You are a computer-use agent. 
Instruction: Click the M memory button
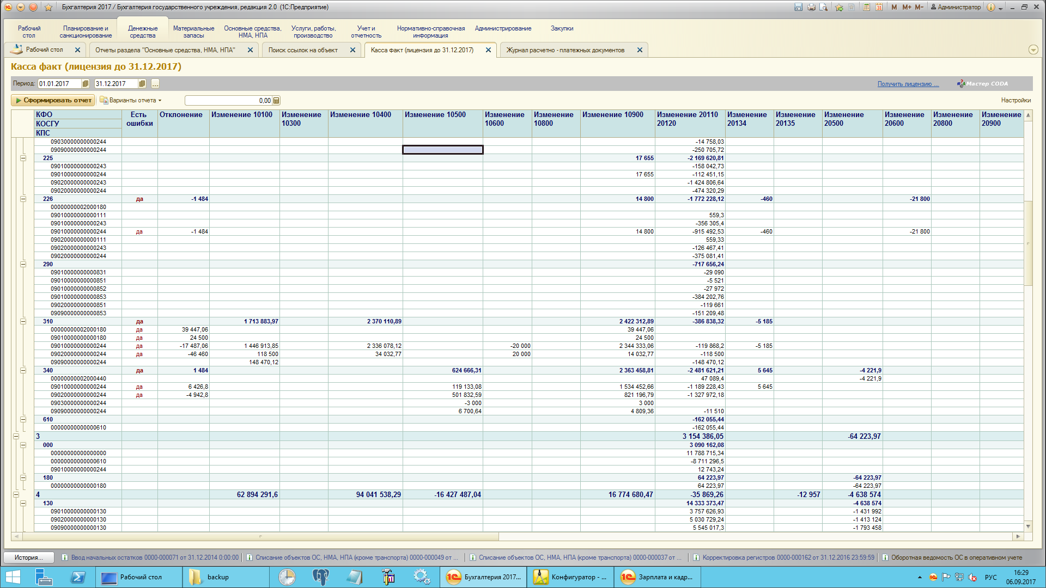(894, 7)
